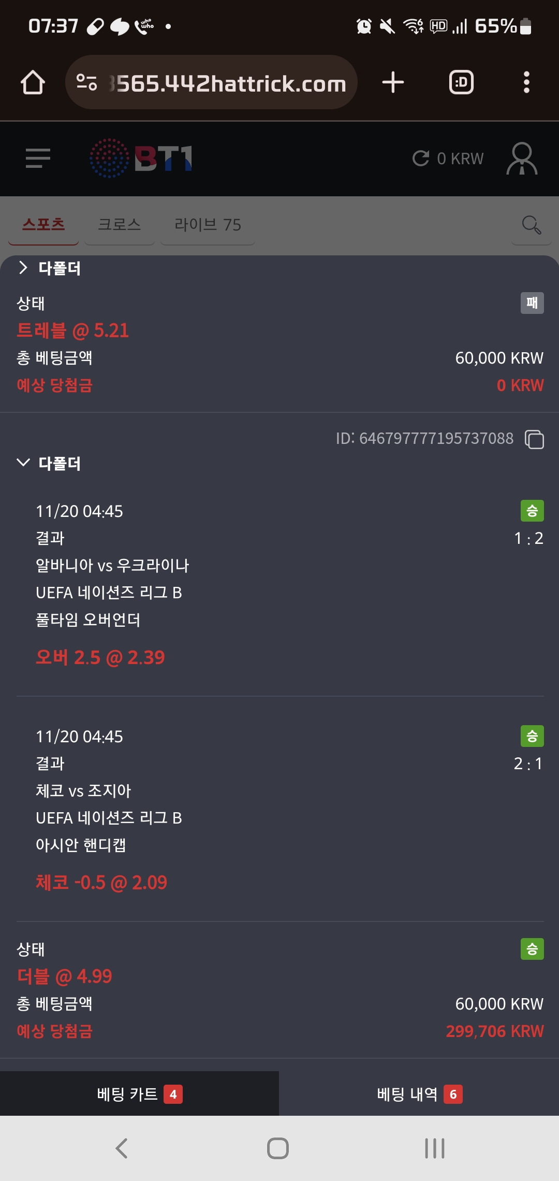Open a new browser tab
The image size is (559, 1181).
click(393, 82)
